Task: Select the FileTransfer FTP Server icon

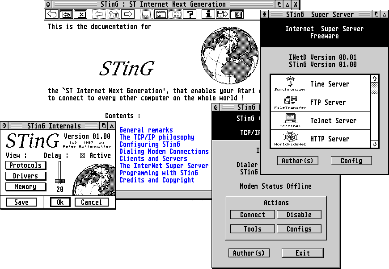Action: pos(290,103)
